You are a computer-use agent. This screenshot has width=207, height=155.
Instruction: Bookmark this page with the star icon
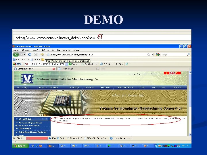[149, 55]
